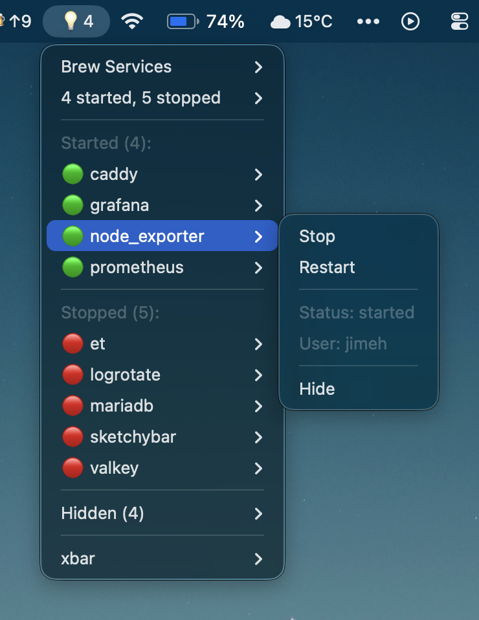Select the prometheus service entry
This screenshot has height=620, width=479.
click(x=137, y=267)
